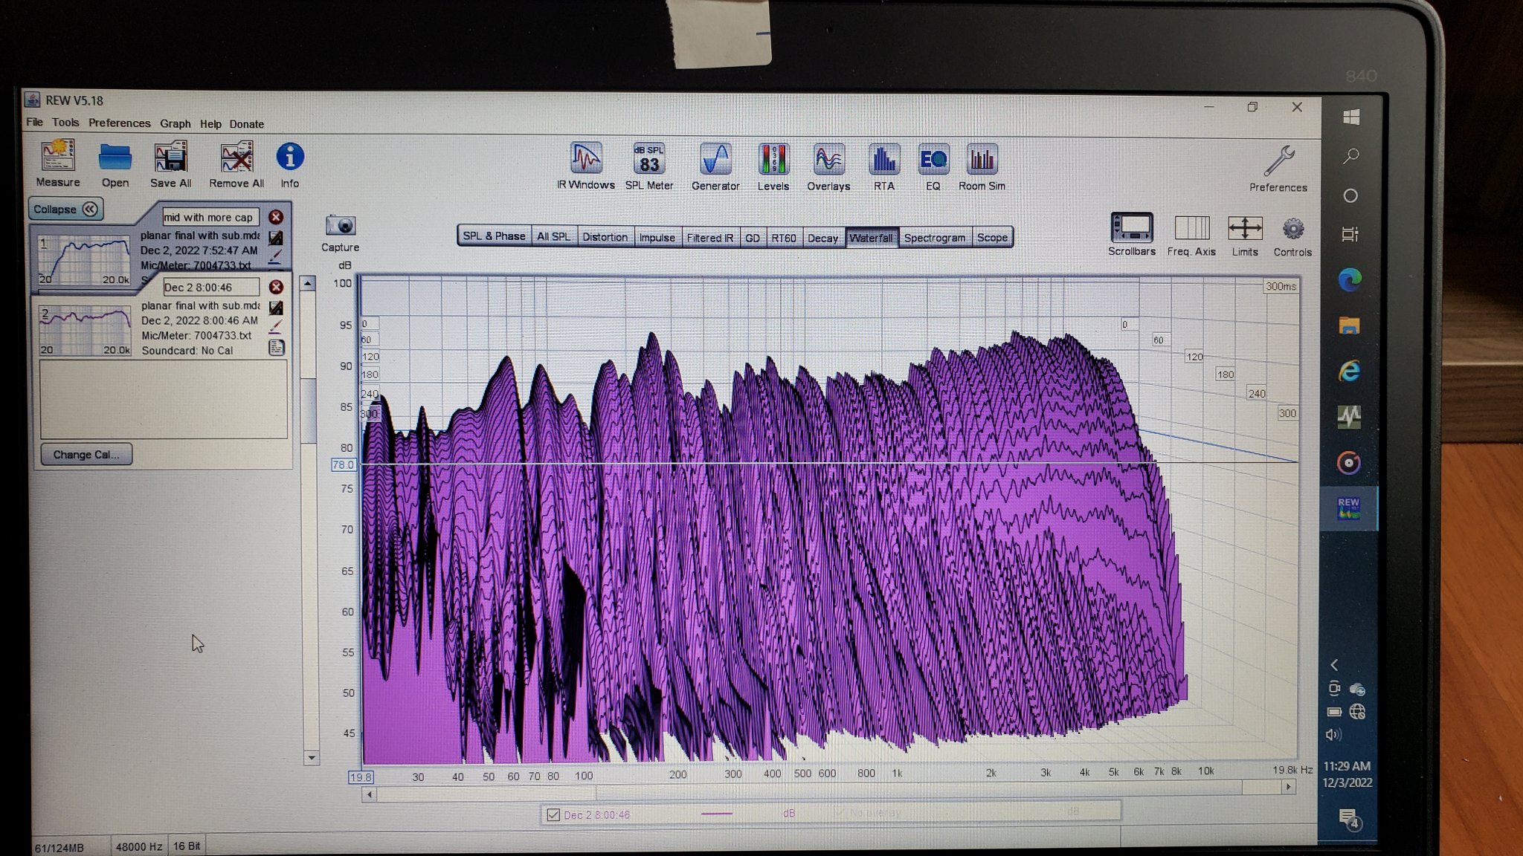Switch to Impulse graph tab
The image size is (1523, 856).
(657, 238)
